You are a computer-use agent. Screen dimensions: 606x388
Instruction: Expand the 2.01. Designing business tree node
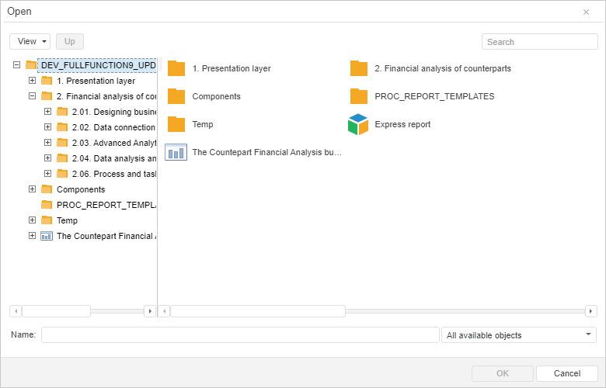[47, 112]
